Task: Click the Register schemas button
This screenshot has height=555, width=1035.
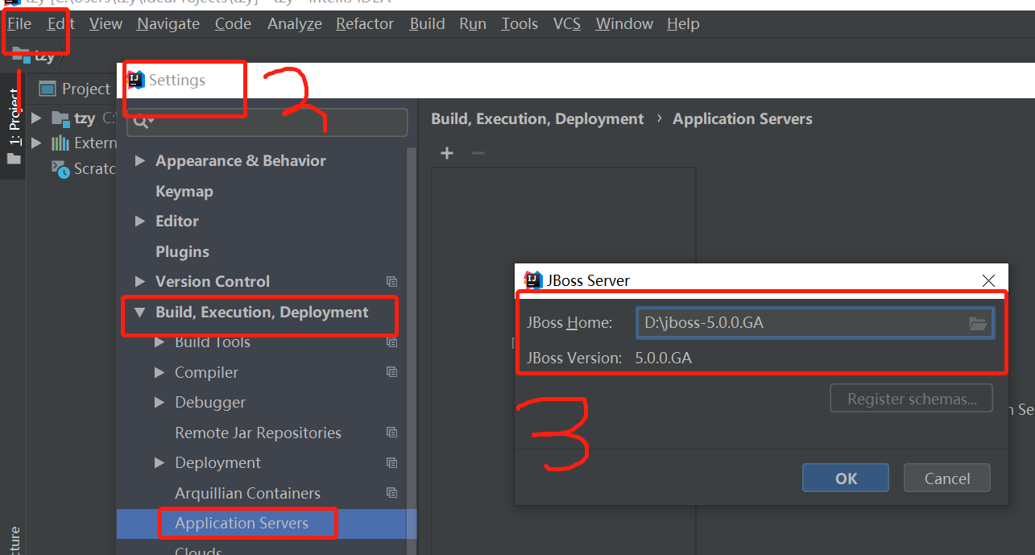Action: (x=912, y=399)
